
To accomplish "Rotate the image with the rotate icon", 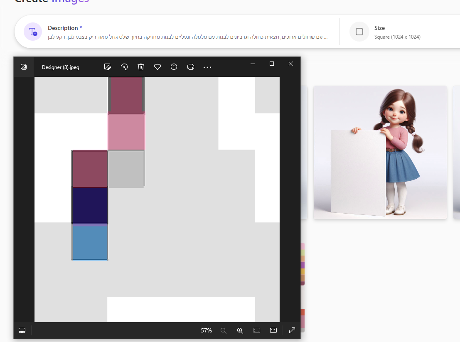I will pyautogui.click(x=124, y=67).
